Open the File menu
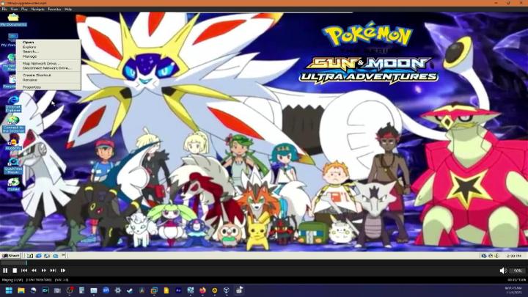Image resolution: width=528 pixels, height=297 pixels. (x=4, y=10)
